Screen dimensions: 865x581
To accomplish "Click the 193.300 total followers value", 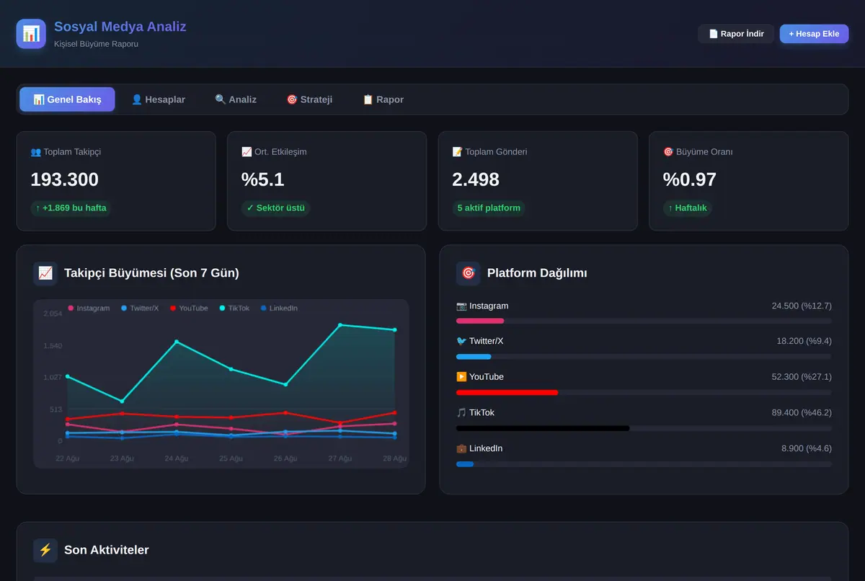I will (x=65, y=179).
